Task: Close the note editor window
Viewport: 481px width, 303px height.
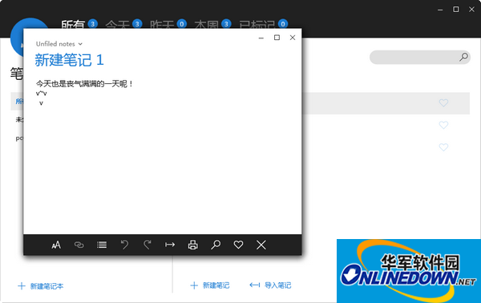Action: click(x=293, y=38)
